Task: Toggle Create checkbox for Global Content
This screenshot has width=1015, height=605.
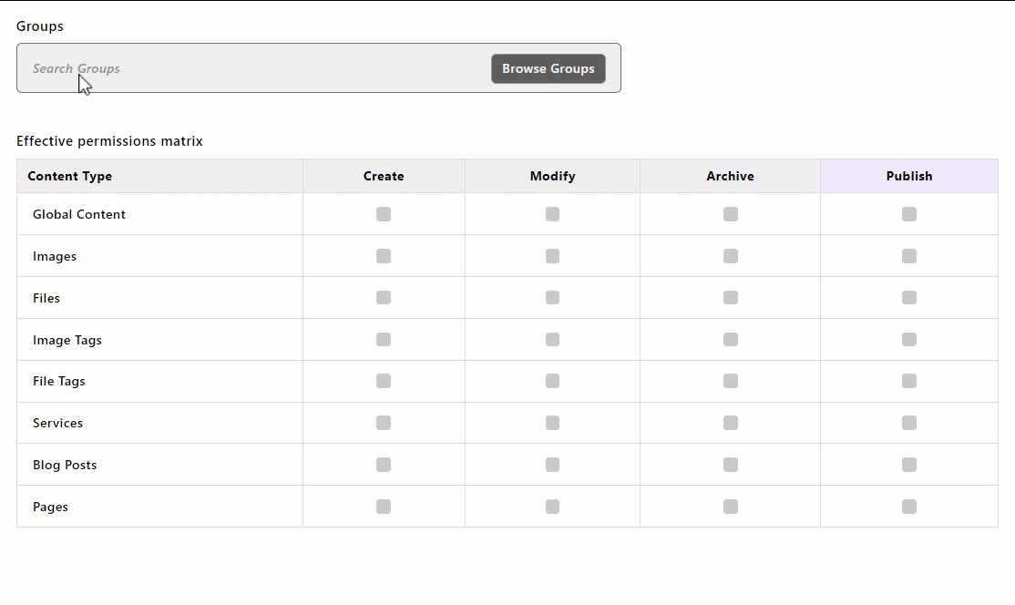Action: click(x=384, y=214)
